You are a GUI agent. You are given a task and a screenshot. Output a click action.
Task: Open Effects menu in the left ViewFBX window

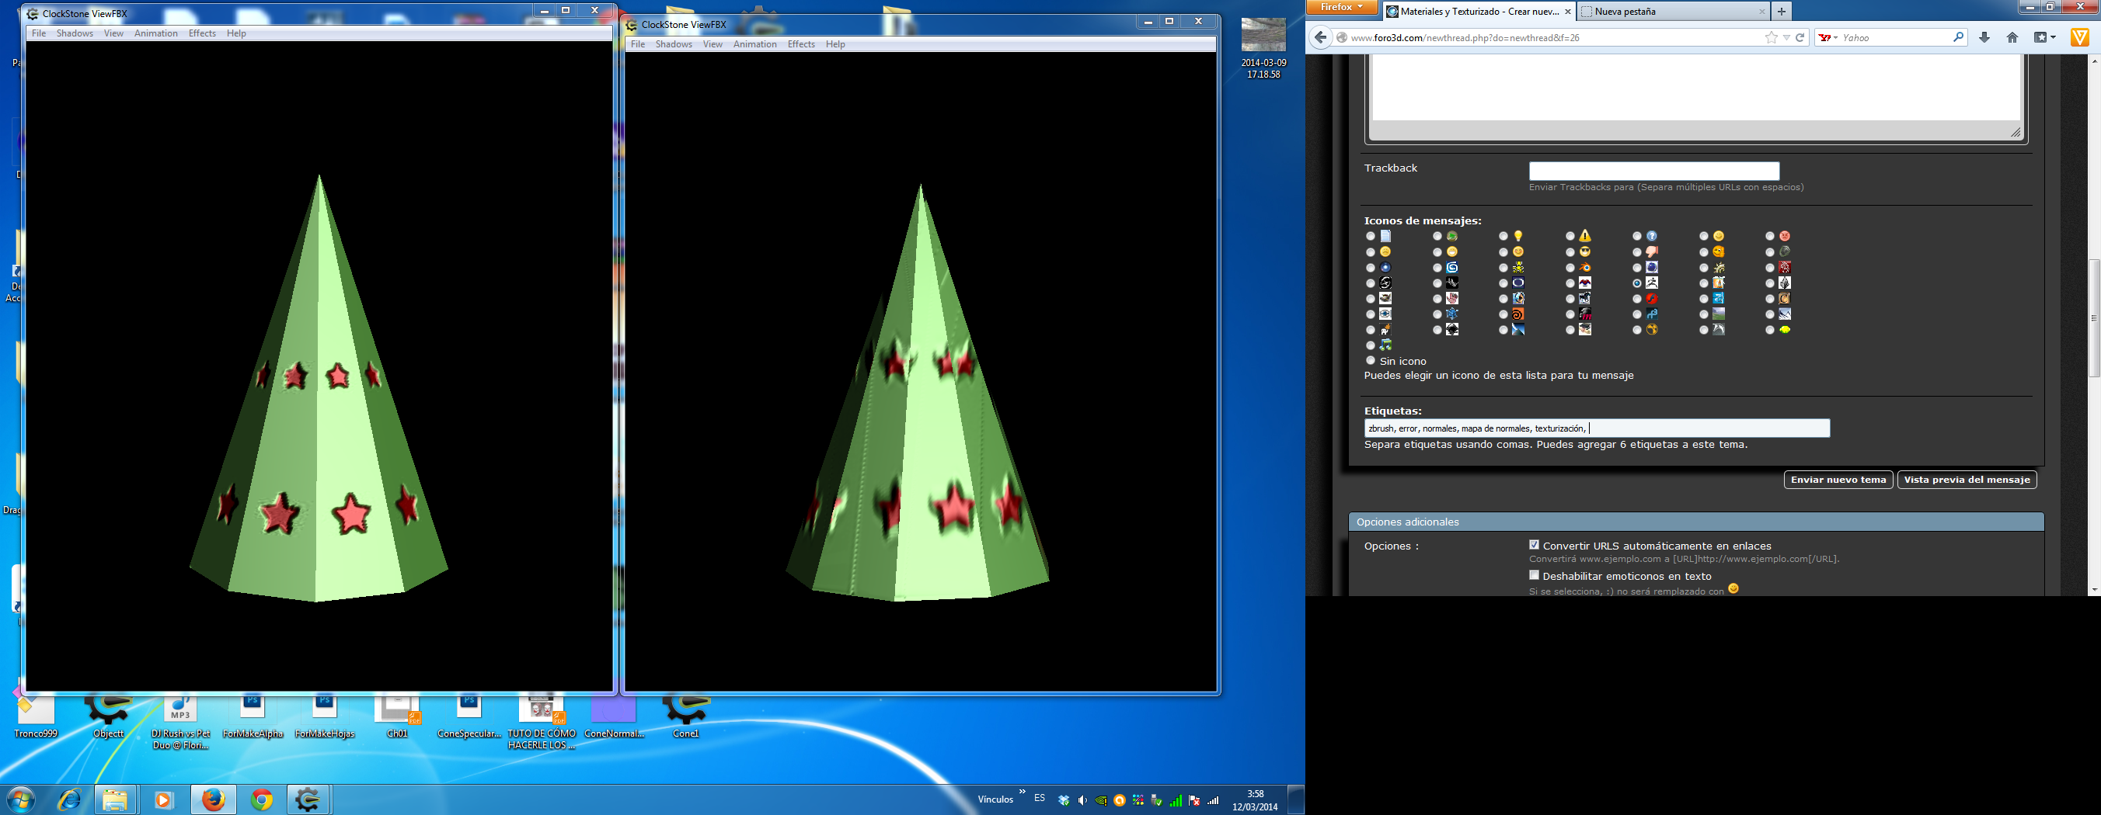[202, 33]
